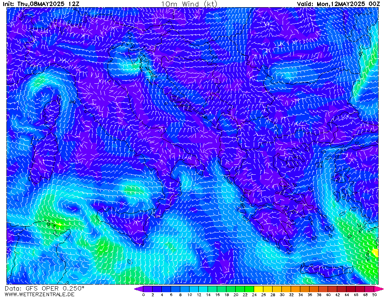Select the orange 32–34 kt legend swatch
385x297 pixels.
[x=295, y=289]
